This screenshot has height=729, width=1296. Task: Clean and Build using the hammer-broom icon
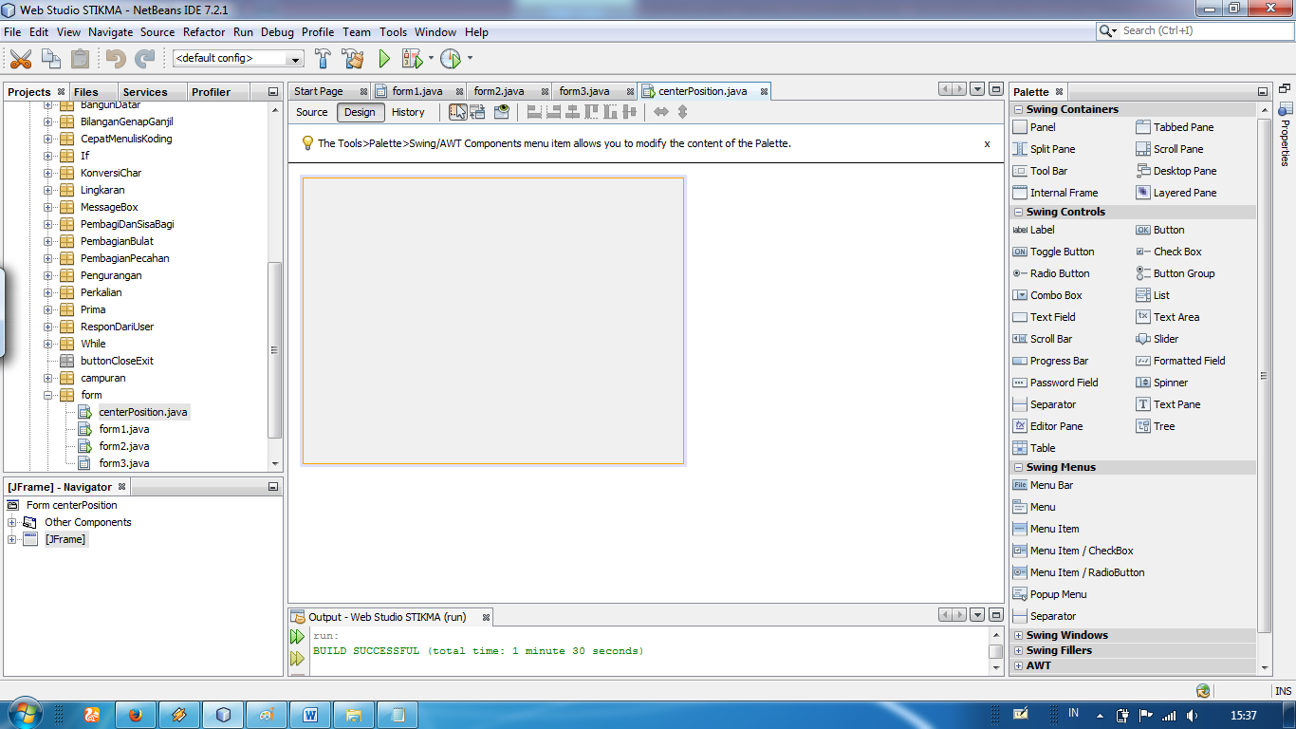(x=352, y=58)
